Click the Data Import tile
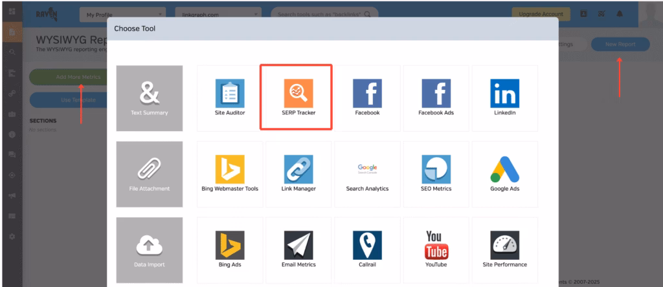Screen dimensions: 663x287 point(149,250)
